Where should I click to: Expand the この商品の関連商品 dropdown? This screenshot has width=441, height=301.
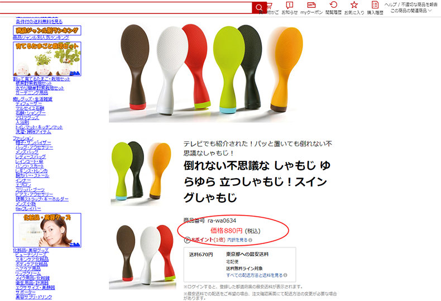[411, 11]
